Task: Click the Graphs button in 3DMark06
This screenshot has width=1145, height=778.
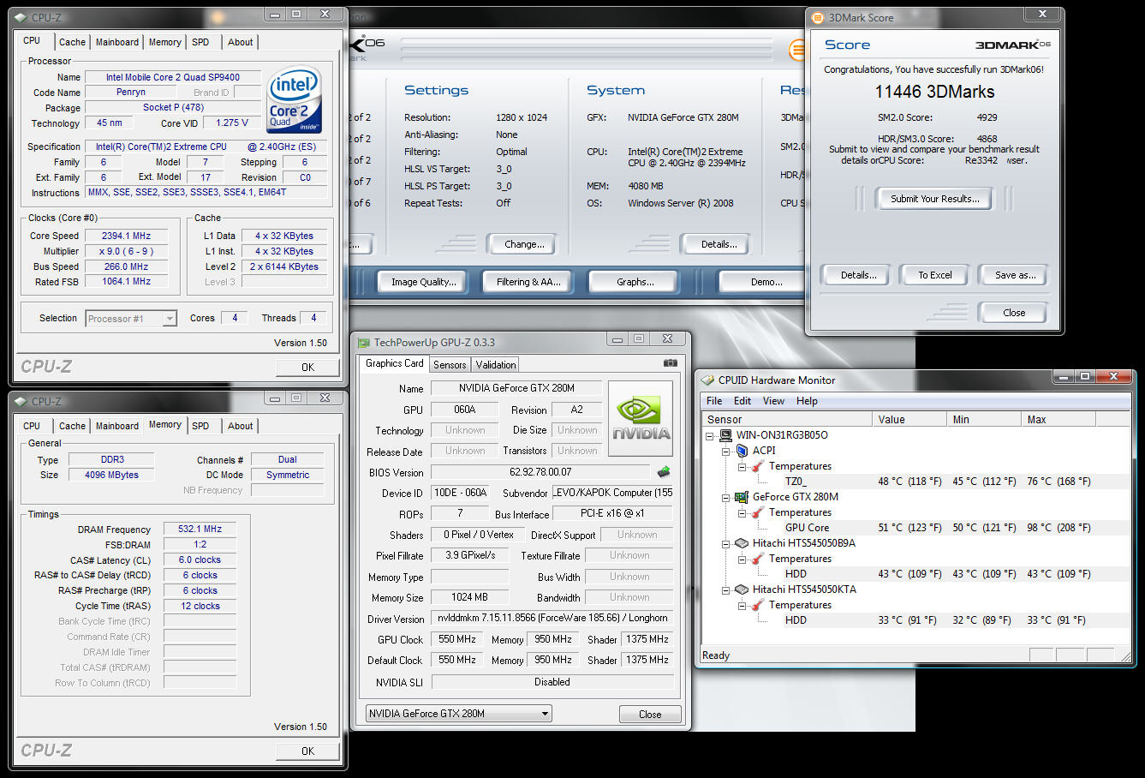Action: click(635, 282)
